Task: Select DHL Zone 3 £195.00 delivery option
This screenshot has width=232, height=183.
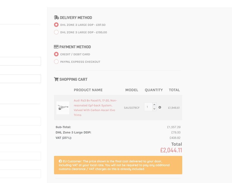Action: click(56, 32)
